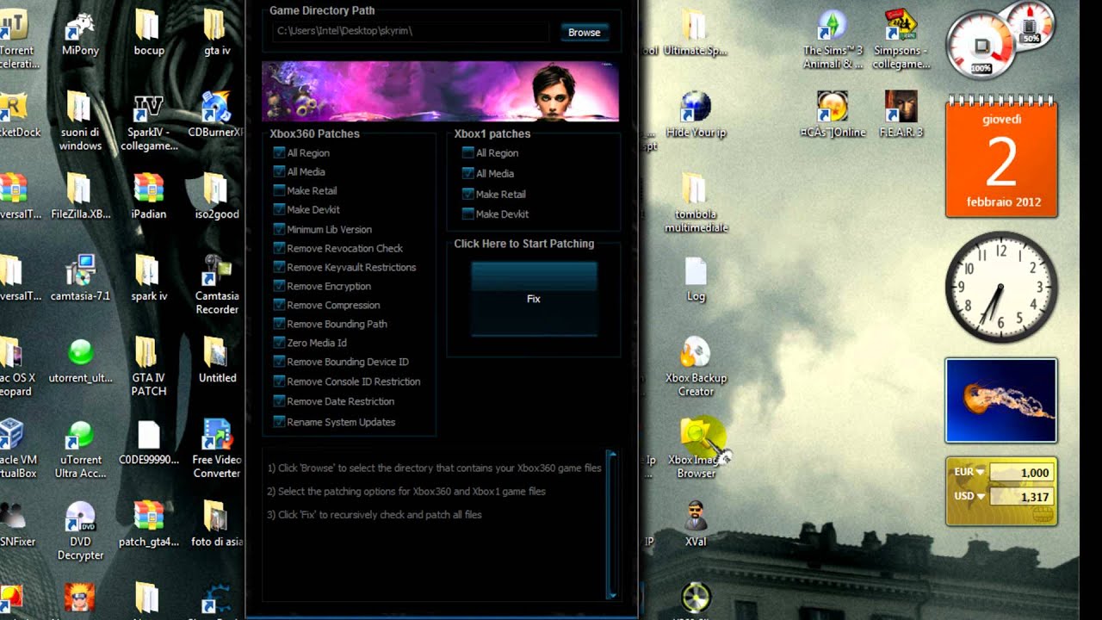The image size is (1102, 620).
Task: Click the instructions panel scrollbar
Action: tap(611, 524)
